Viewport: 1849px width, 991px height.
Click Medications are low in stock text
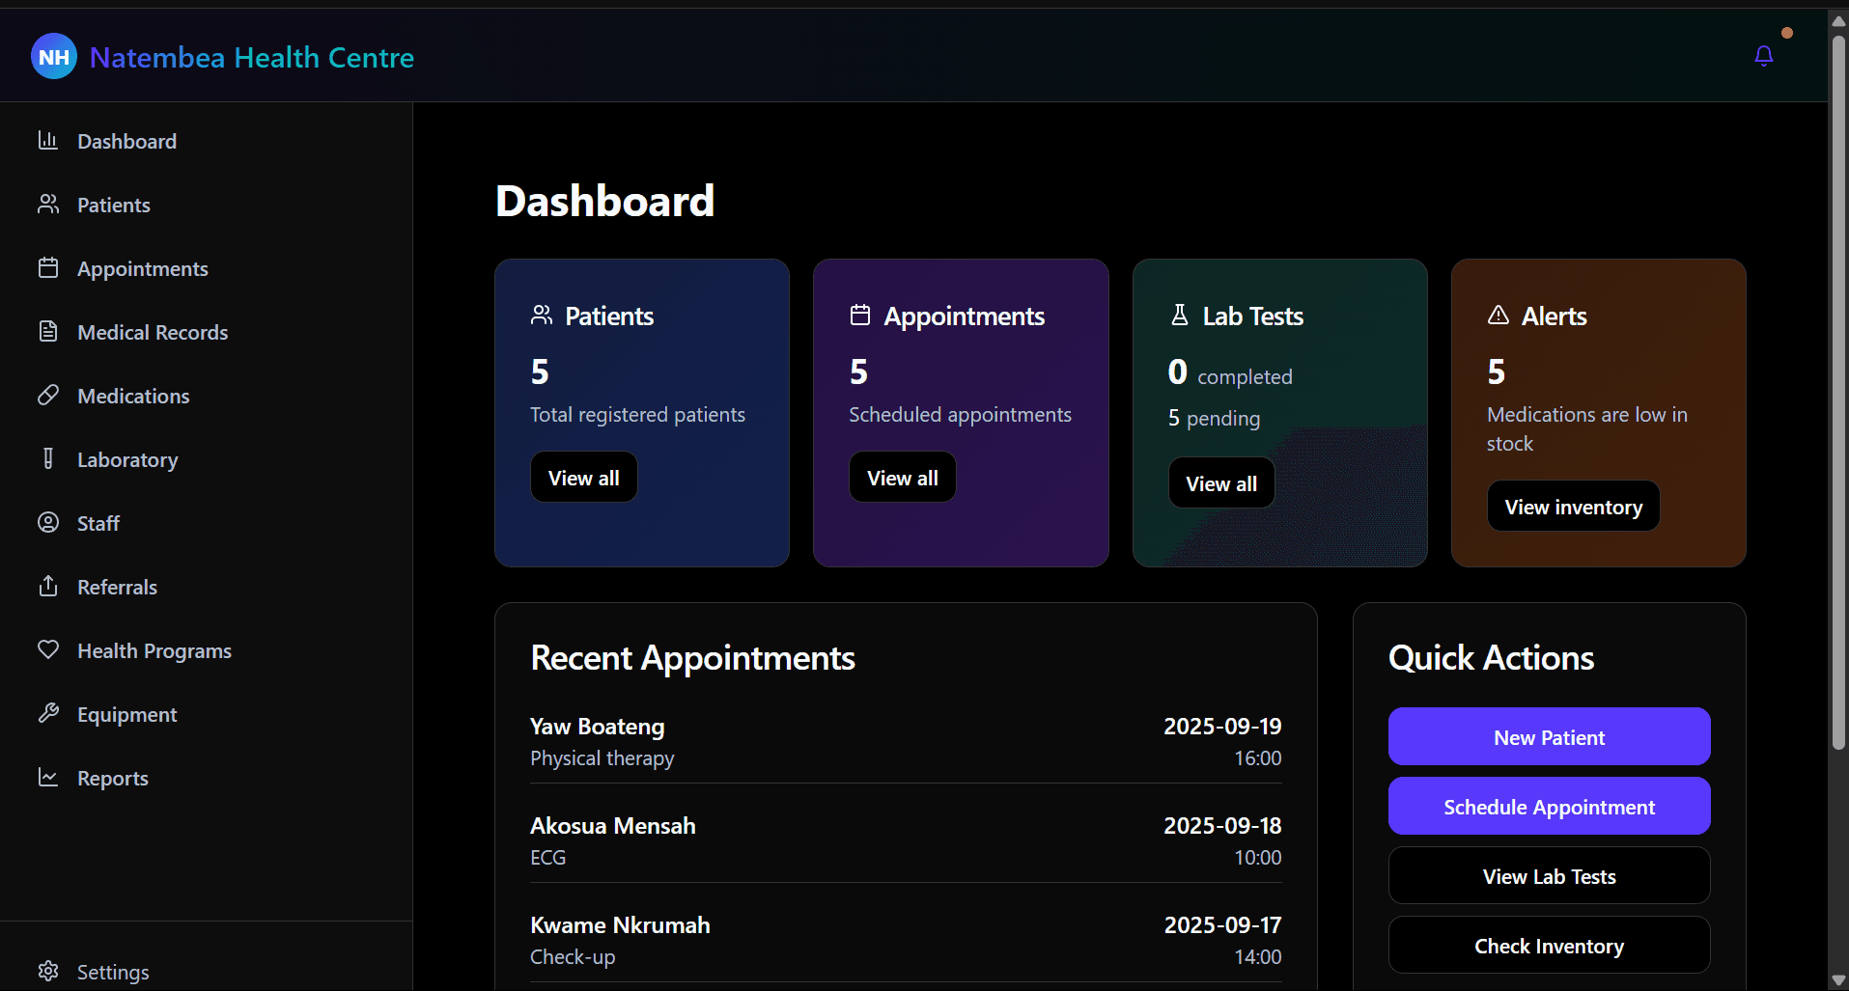pos(1587,428)
